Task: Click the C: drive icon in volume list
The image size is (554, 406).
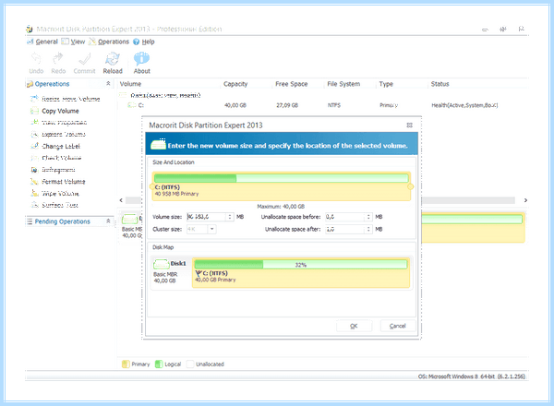Action: pos(131,105)
